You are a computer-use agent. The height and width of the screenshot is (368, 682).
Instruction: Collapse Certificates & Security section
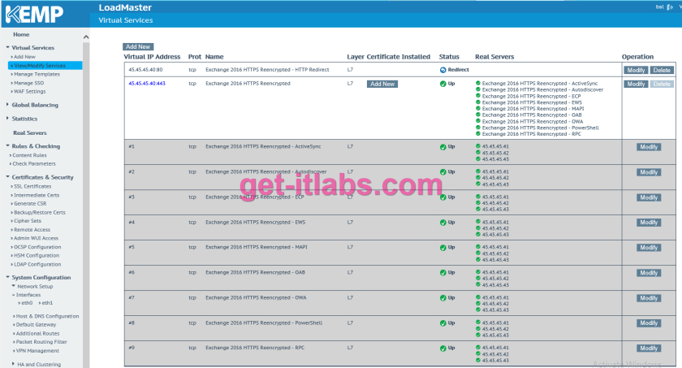pos(7,176)
